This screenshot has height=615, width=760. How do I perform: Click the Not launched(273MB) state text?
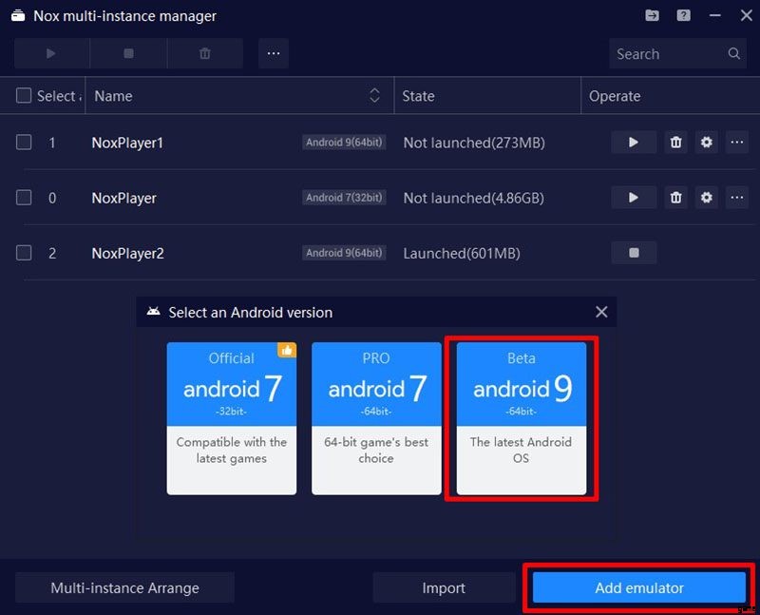[x=474, y=143]
